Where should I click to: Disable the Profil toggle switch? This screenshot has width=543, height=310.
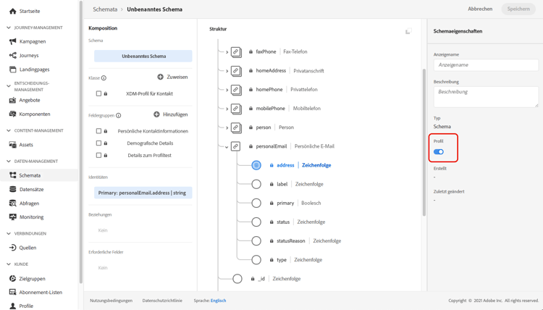click(x=439, y=152)
